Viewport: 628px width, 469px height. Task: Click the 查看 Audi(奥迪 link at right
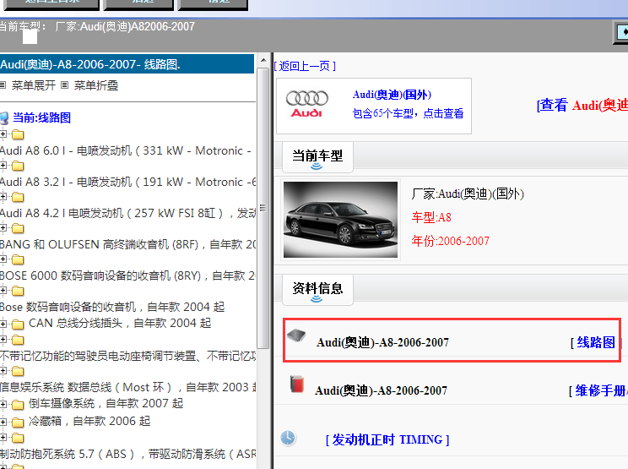[582, 105]
